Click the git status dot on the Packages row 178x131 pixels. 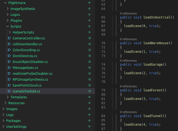[x=89, y=121]
